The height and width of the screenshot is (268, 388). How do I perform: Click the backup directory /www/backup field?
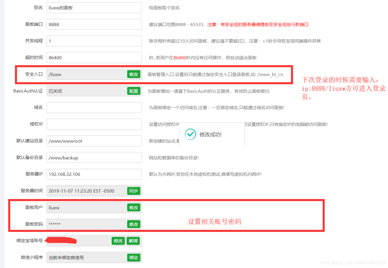tap(94, 158)
